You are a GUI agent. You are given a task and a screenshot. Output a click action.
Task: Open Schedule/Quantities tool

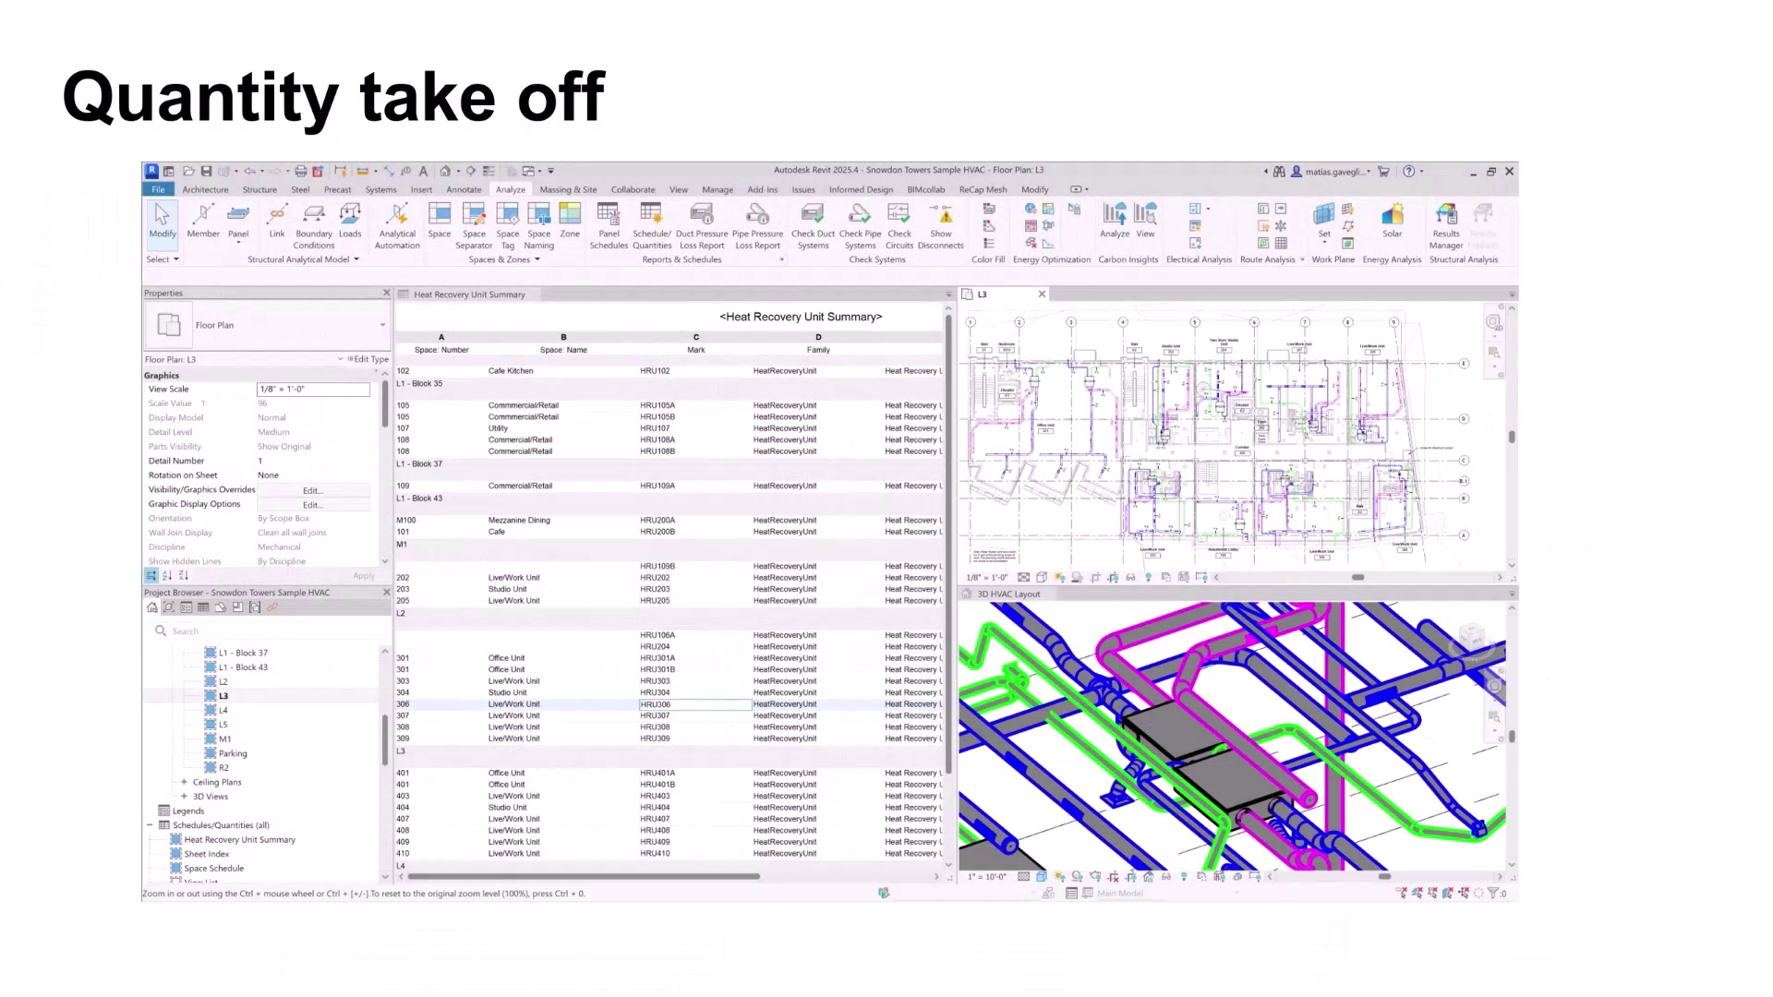[651, 224]
